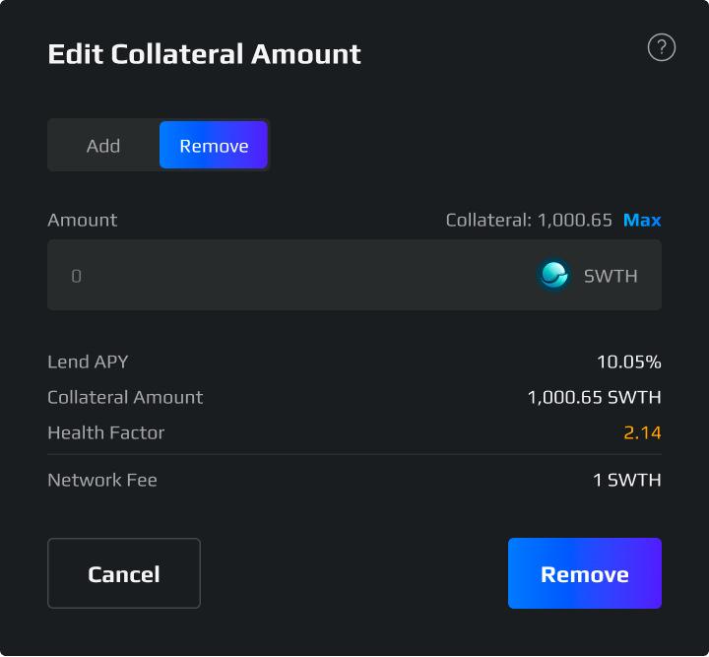Click the 1,000.65 SWTH collateral value
The height and width of the screenshot is (657, 709).
pyautogui.click(x=594, y=397)
